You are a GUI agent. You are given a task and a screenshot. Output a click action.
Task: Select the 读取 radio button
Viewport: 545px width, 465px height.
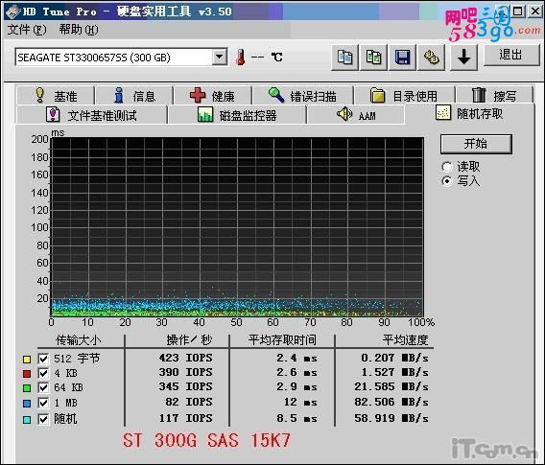click(447, 167)
